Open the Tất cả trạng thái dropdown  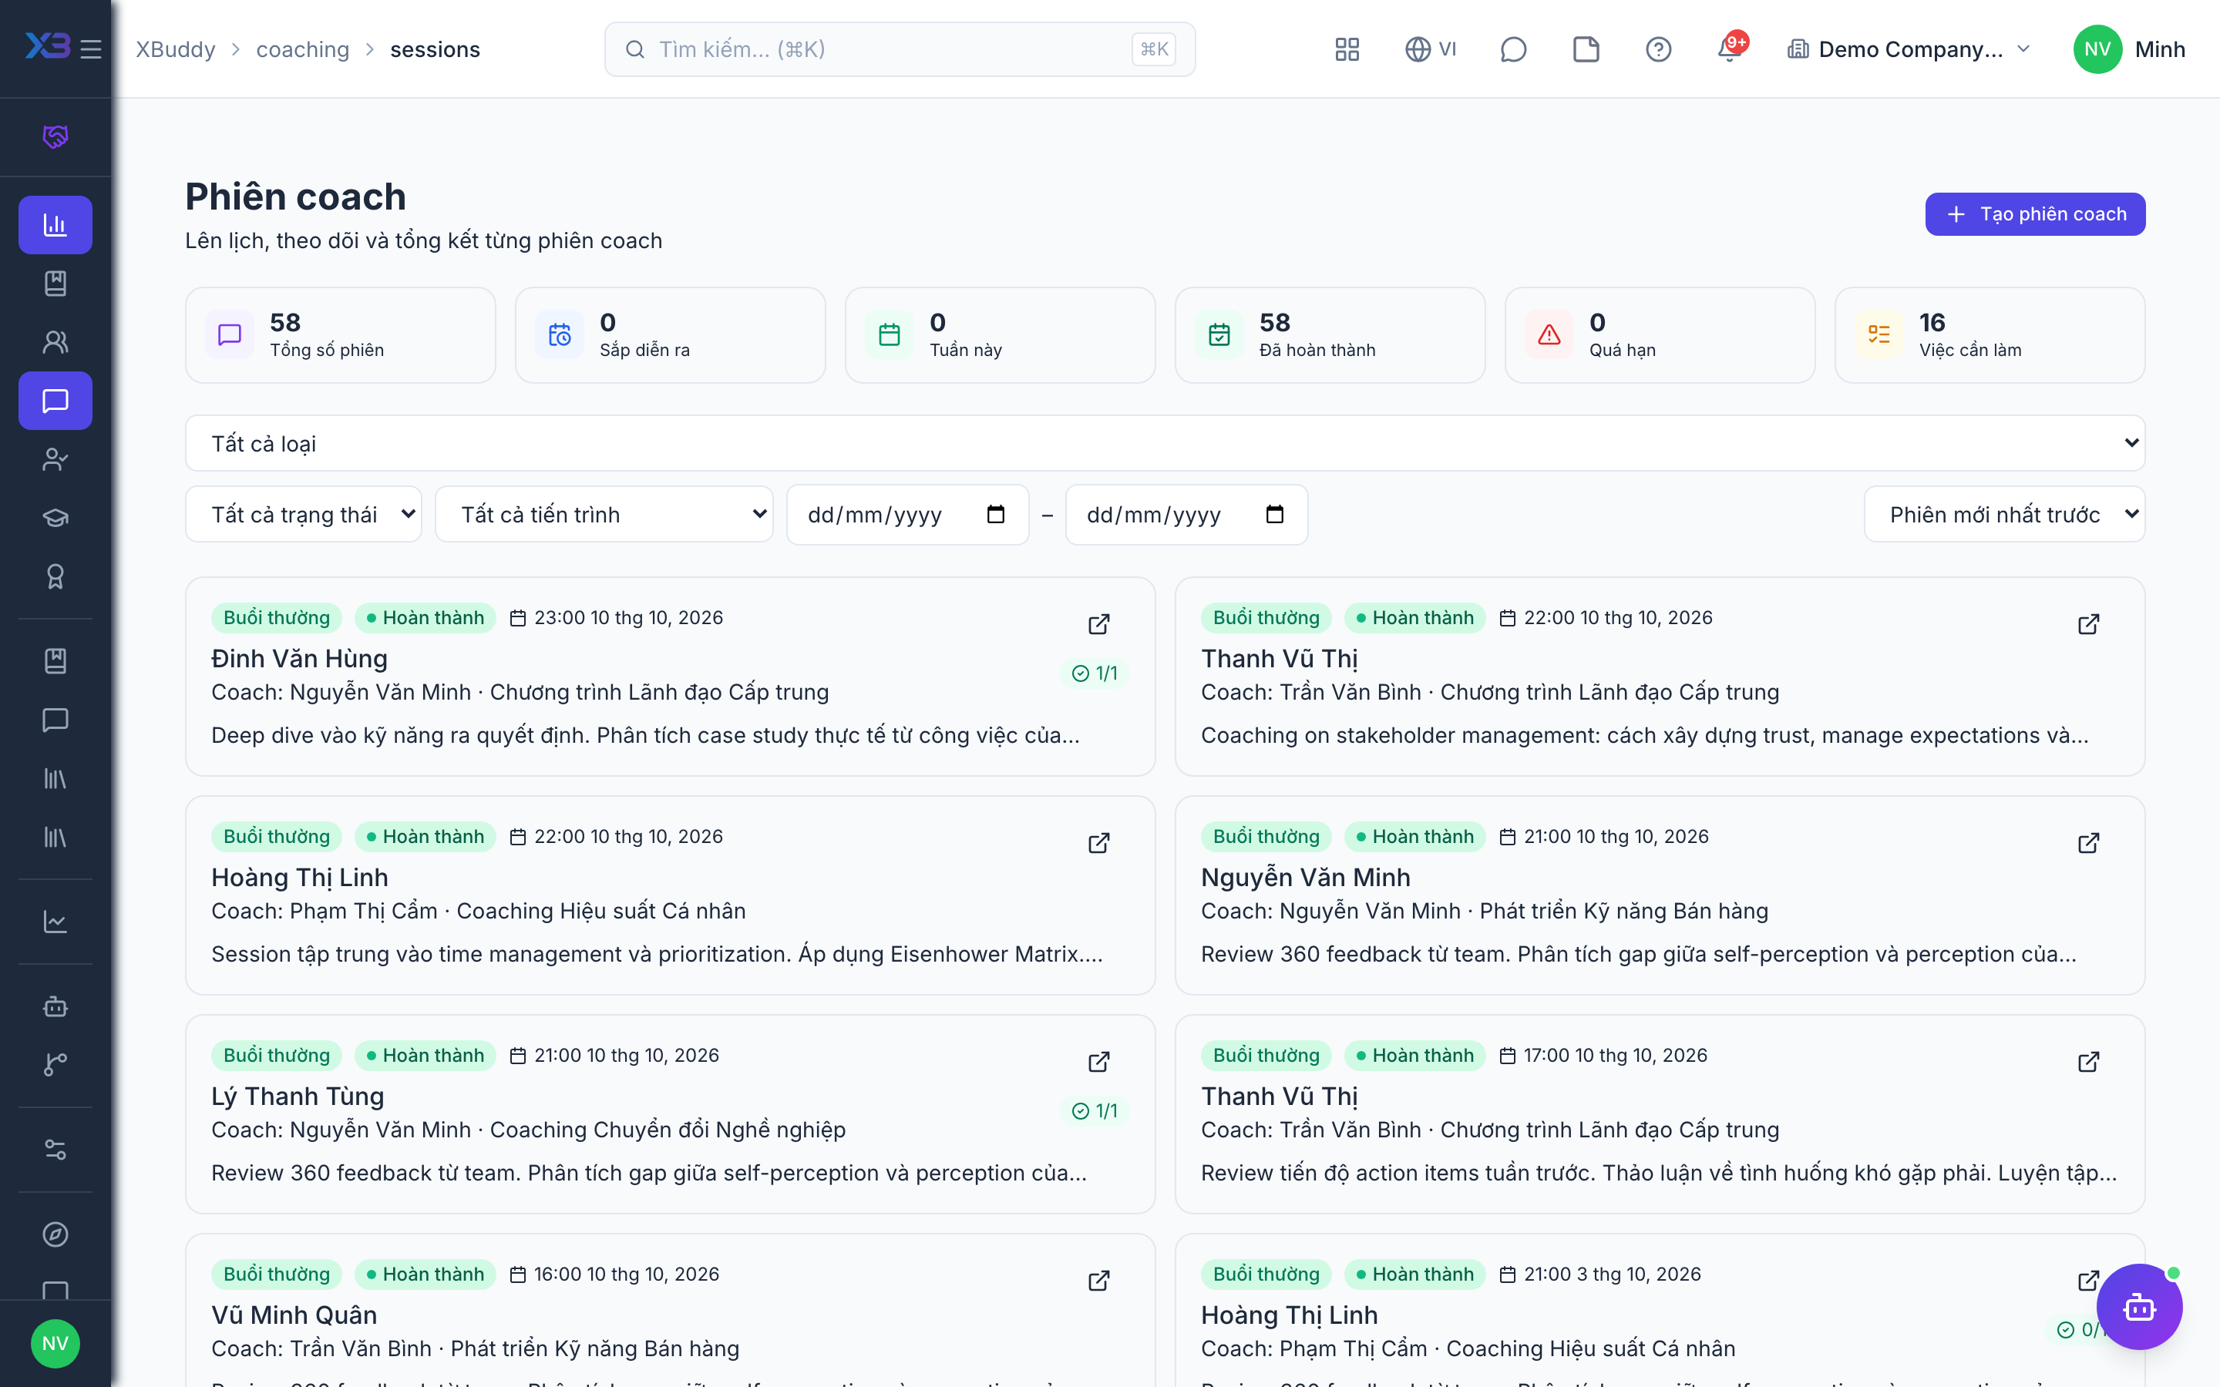(x=304, y=514)
